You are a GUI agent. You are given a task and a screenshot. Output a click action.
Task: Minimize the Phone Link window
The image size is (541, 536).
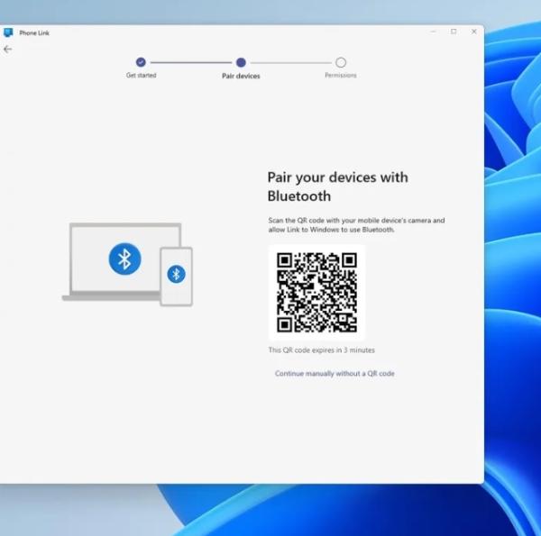[434, 32]
